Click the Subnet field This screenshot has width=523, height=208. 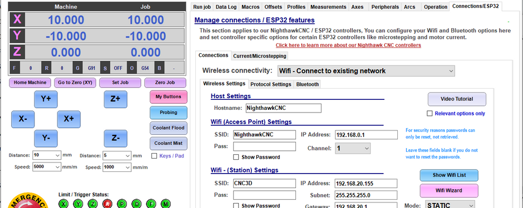click(366, 195)
